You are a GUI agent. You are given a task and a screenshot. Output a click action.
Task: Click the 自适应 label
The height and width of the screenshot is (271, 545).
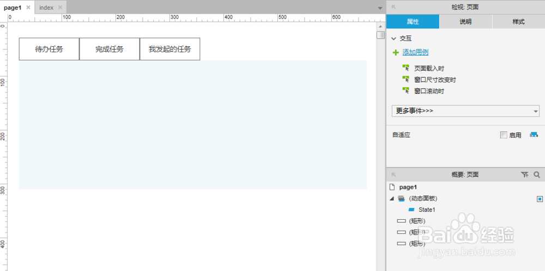pos(401,135)
